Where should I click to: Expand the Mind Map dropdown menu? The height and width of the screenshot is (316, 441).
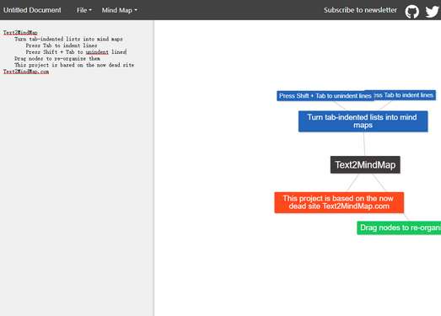pyautogui.click(x=120, y=10)
